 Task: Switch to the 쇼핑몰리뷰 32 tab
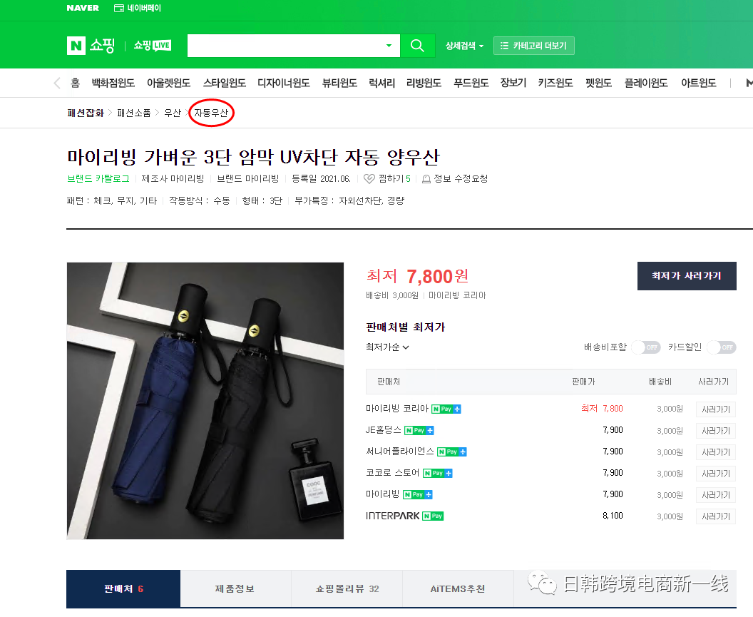point(347,588)
